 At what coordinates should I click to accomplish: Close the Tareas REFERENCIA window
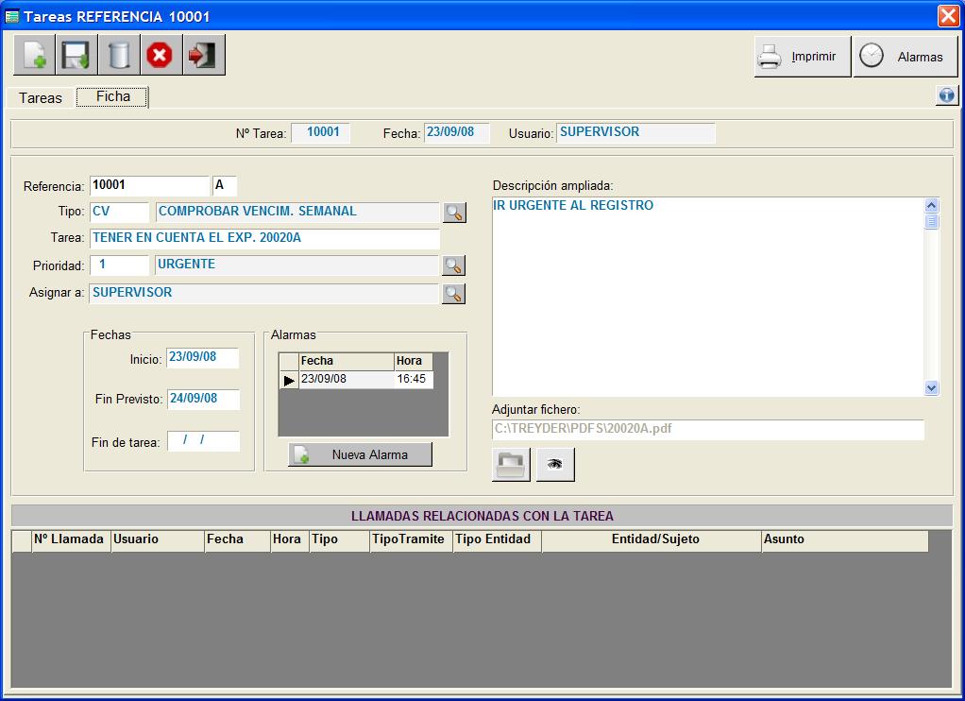(x=948, y=15)
